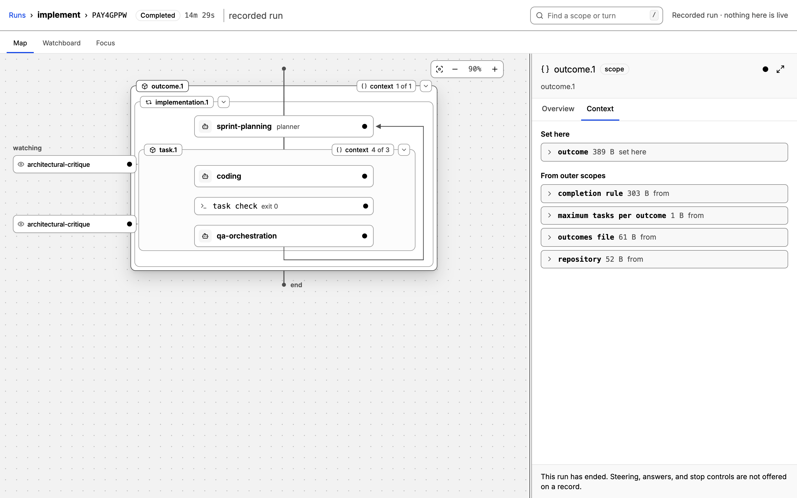The width and height of the screenshot is (797, 498).
Task: Open the context 1 of 1 badge on outcome.1
Action: (x=386, y=86)
